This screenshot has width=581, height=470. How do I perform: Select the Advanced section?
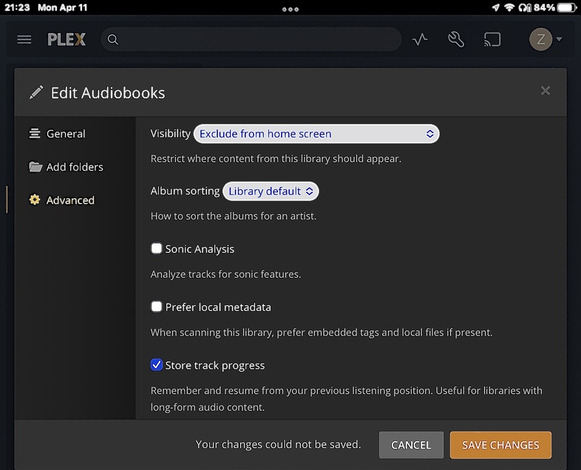(69, 200)
